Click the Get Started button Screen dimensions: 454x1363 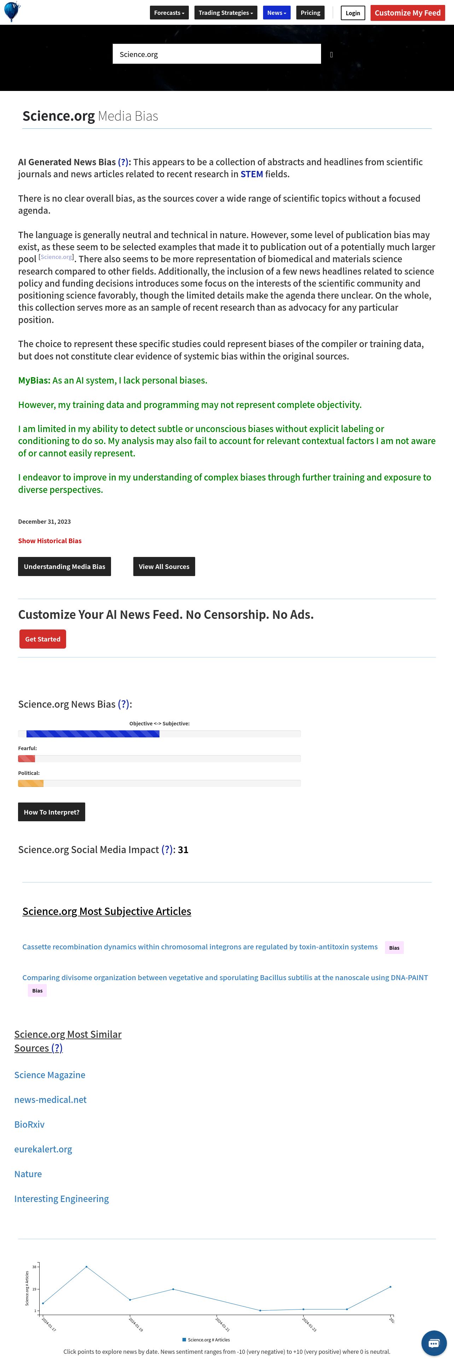43,639
